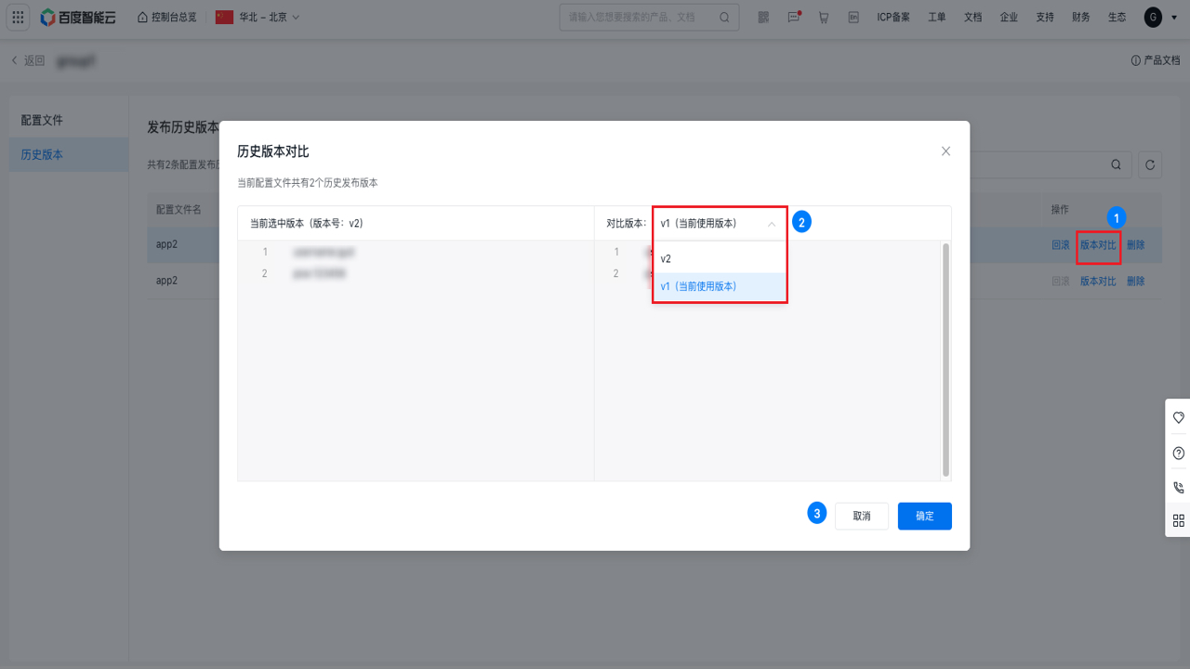Open the help question mark floating icon
Image resolution: width=1190 pixels, height=669 pixels.
coord(1178,453)
